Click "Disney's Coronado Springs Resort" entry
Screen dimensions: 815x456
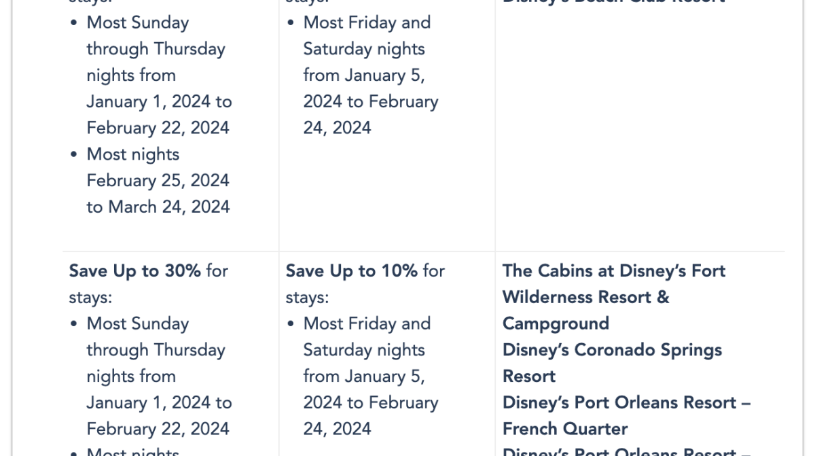click(612, 363)
